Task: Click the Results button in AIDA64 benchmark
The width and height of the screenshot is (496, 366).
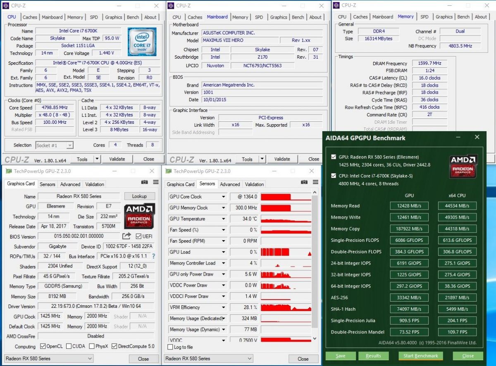Action: click(x=373, y=356)
